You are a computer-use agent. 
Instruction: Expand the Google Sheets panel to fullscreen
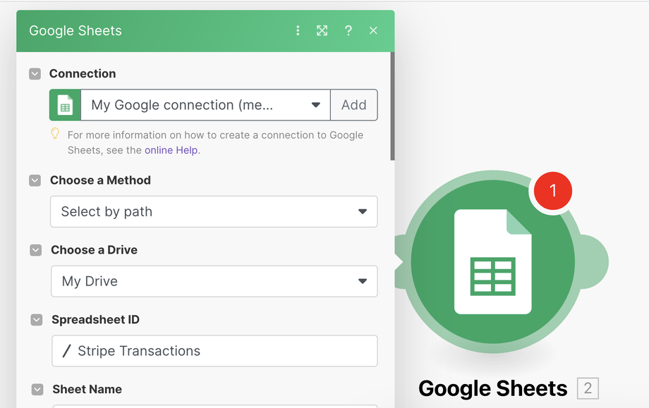point(322,30)
